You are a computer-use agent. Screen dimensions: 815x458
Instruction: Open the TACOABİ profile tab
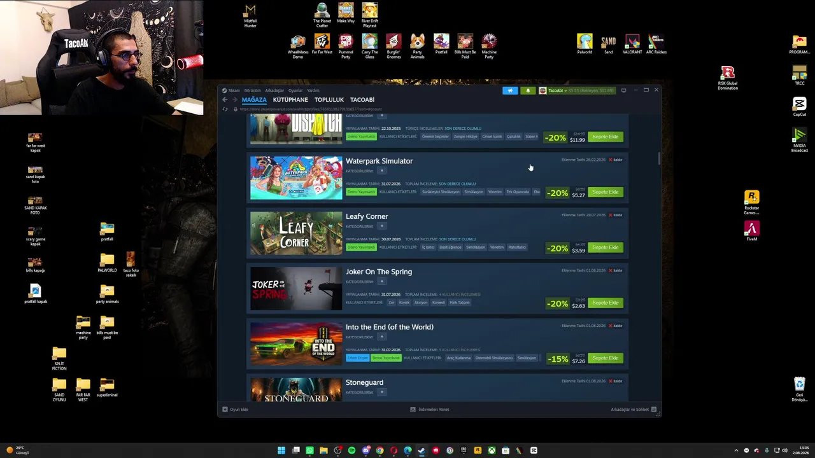[362, 100]
